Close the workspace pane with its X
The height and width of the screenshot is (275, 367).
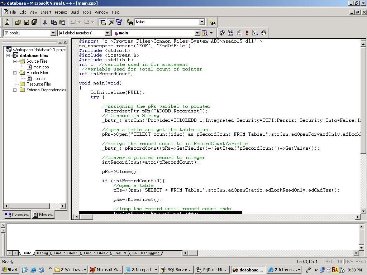(65, 42)
